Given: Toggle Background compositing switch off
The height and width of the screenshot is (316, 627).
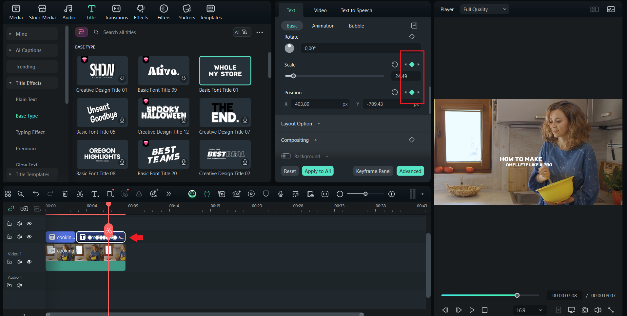Looking at the screenshot, I should coord(286,156).
